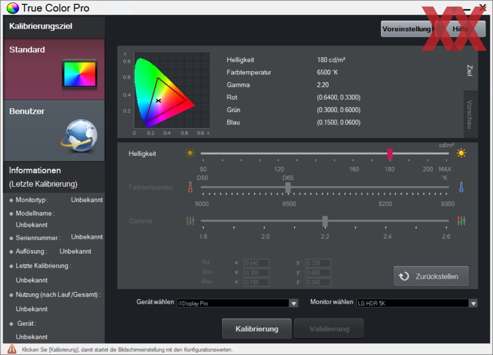Click the right gamma sliders icon
The height and width of the screenshot is (355, 493).
[461, 221]
